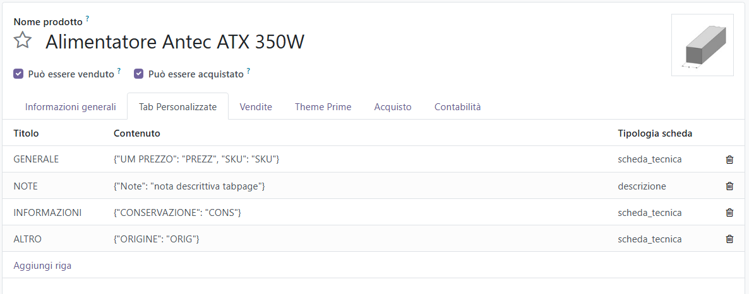Go to the Acquisto tab
749x294 pixels.
click(x=392, y=107)
